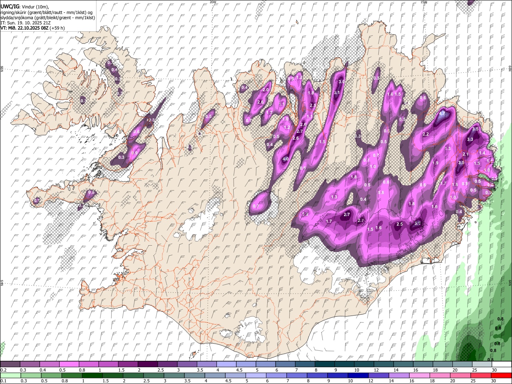
Task: Click the 'Vindur (10m)' header text
Action: [36, 7]
